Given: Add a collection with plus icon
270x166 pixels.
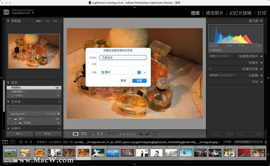Looking at the screenshot, I should (x=59, y=128).
